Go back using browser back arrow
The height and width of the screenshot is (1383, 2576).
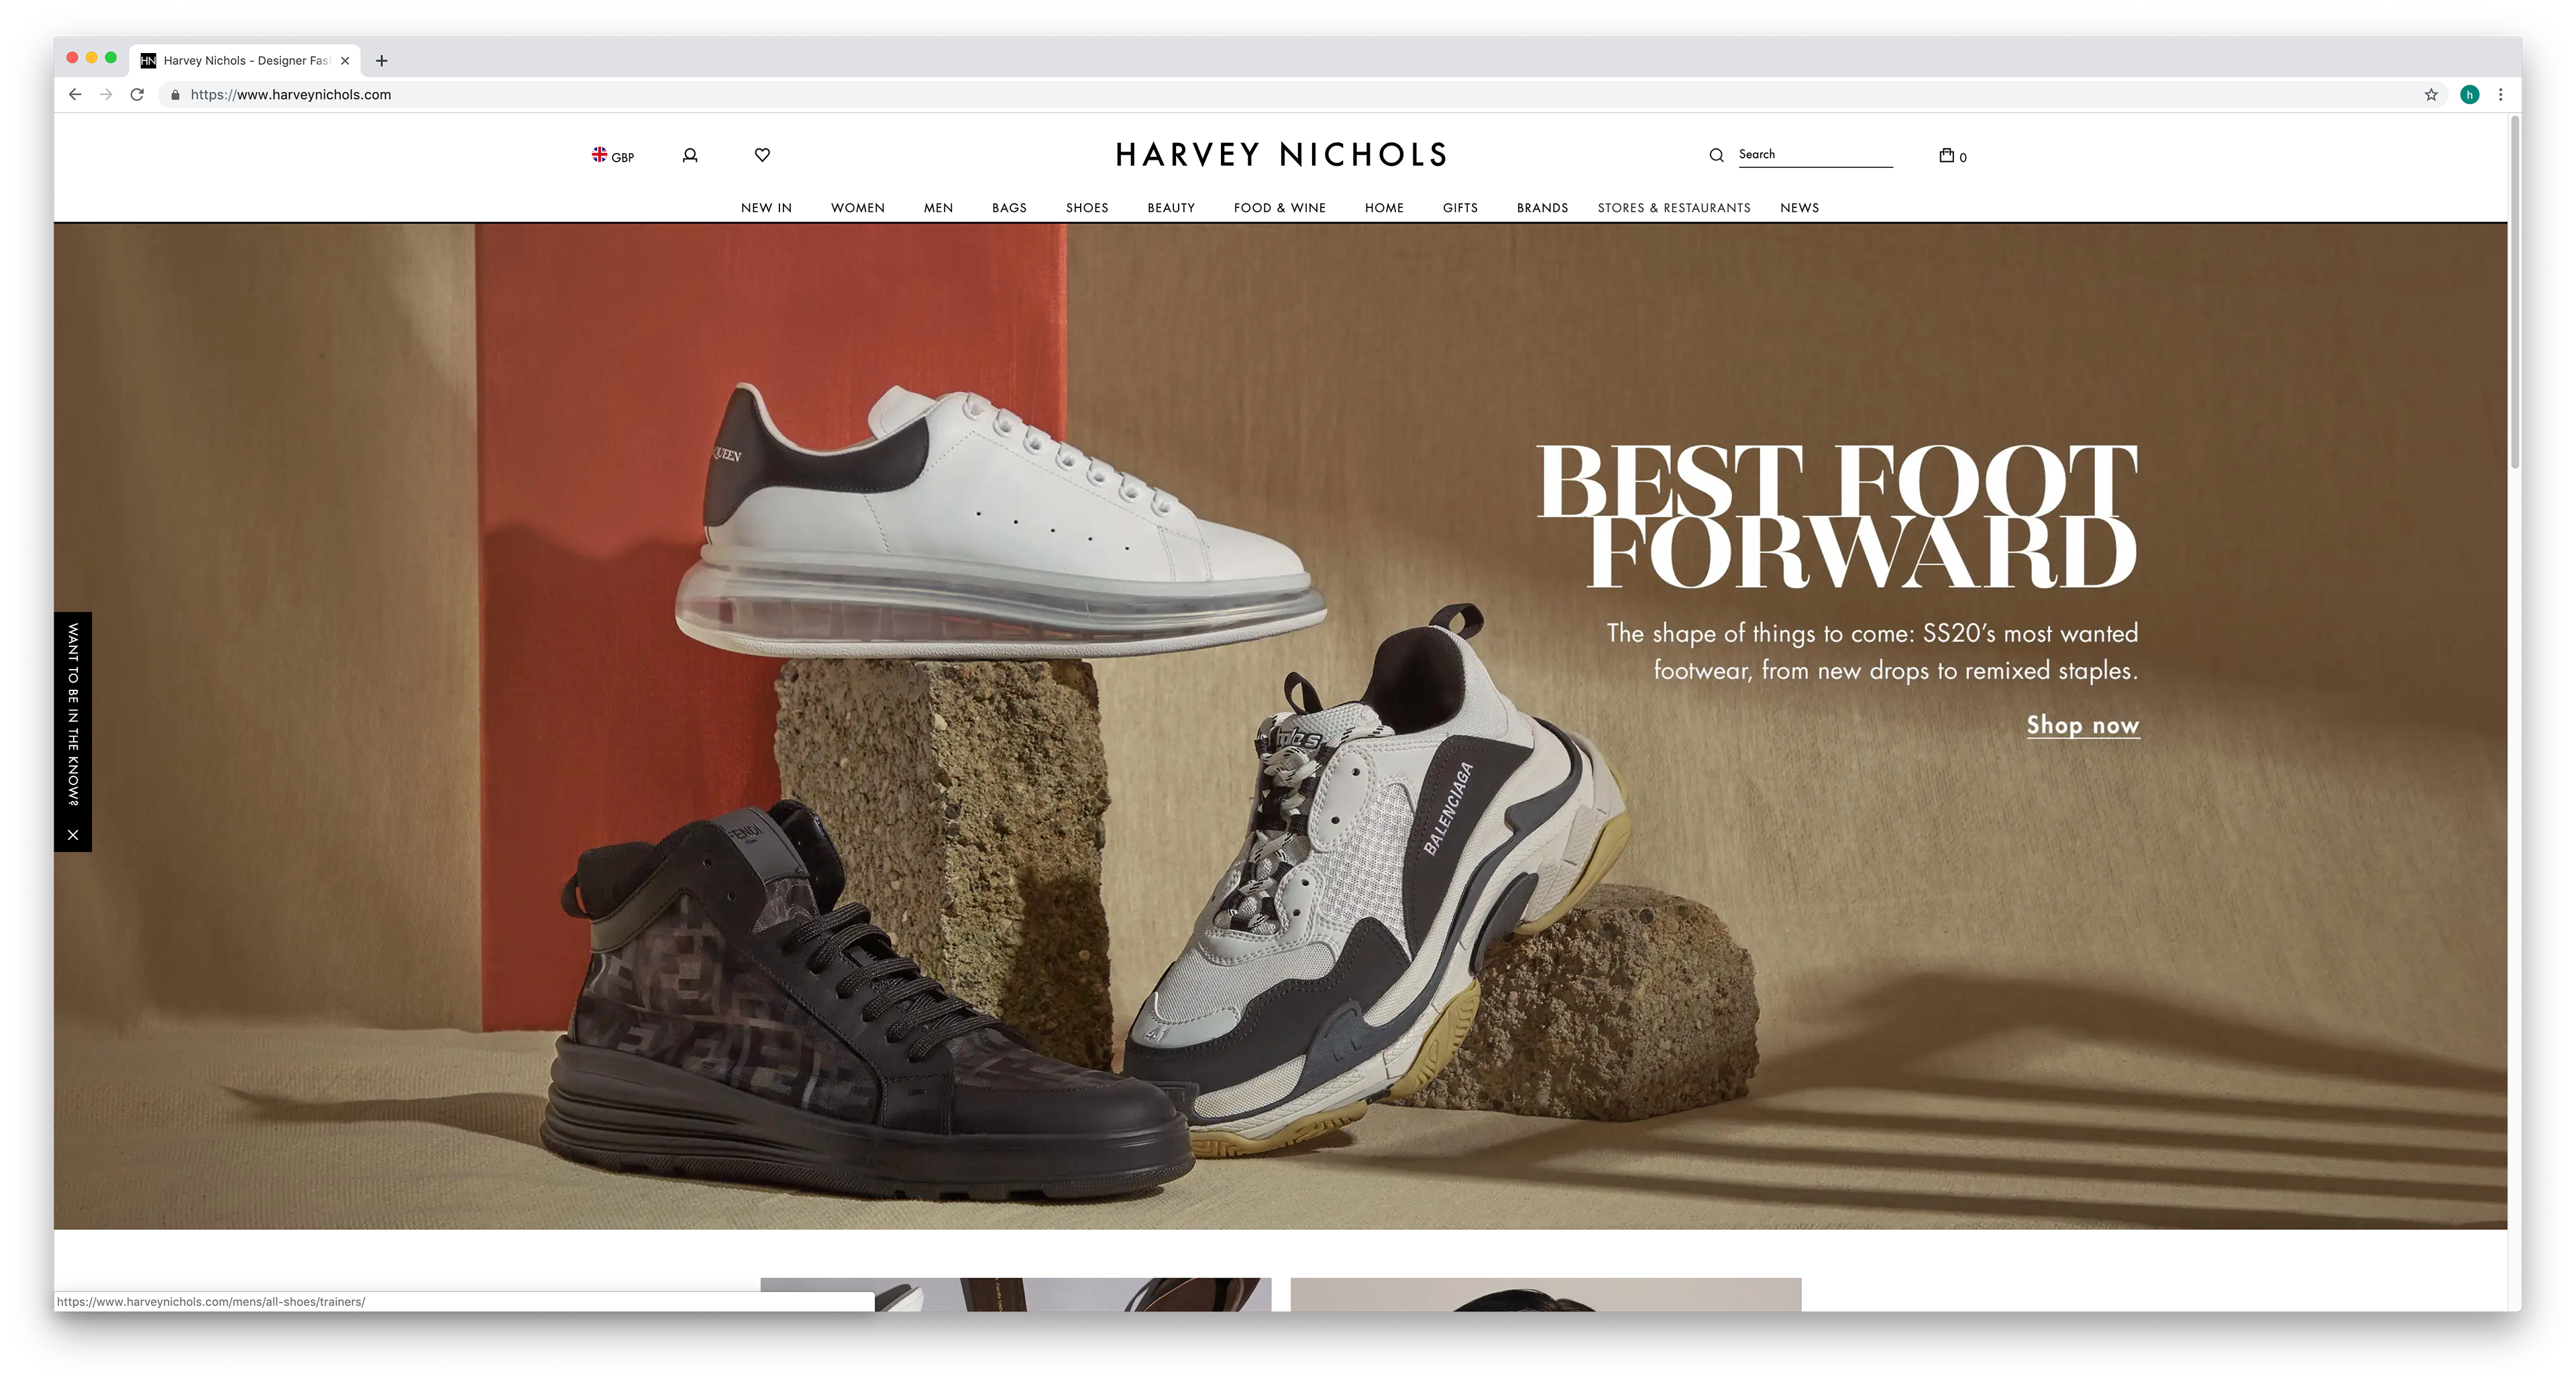[x=75, y=94]
